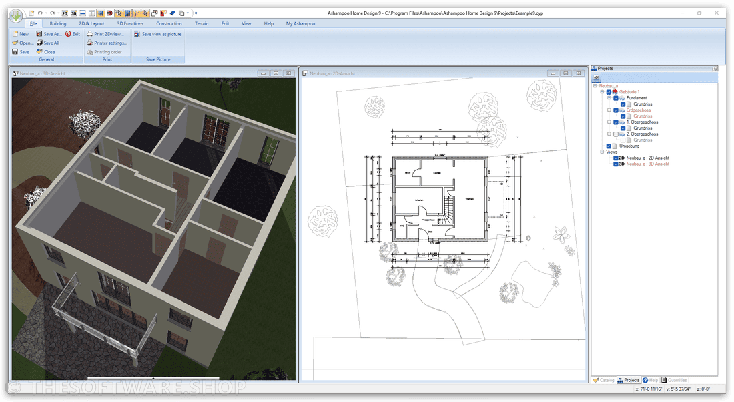Collapse the Views tree node

(602, 152)
